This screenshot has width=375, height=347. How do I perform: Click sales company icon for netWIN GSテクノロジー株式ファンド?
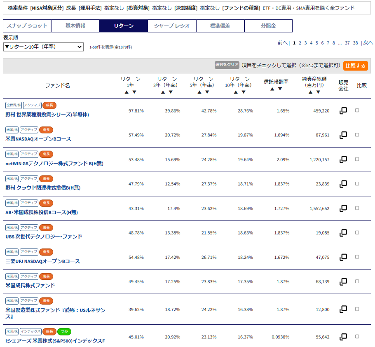(x=343, y=159)
